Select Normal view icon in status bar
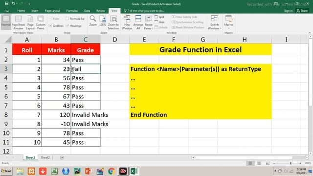Image resolution: width=313 pixels, height=176 pixels. pyautogui.click(x=250, y=163)
